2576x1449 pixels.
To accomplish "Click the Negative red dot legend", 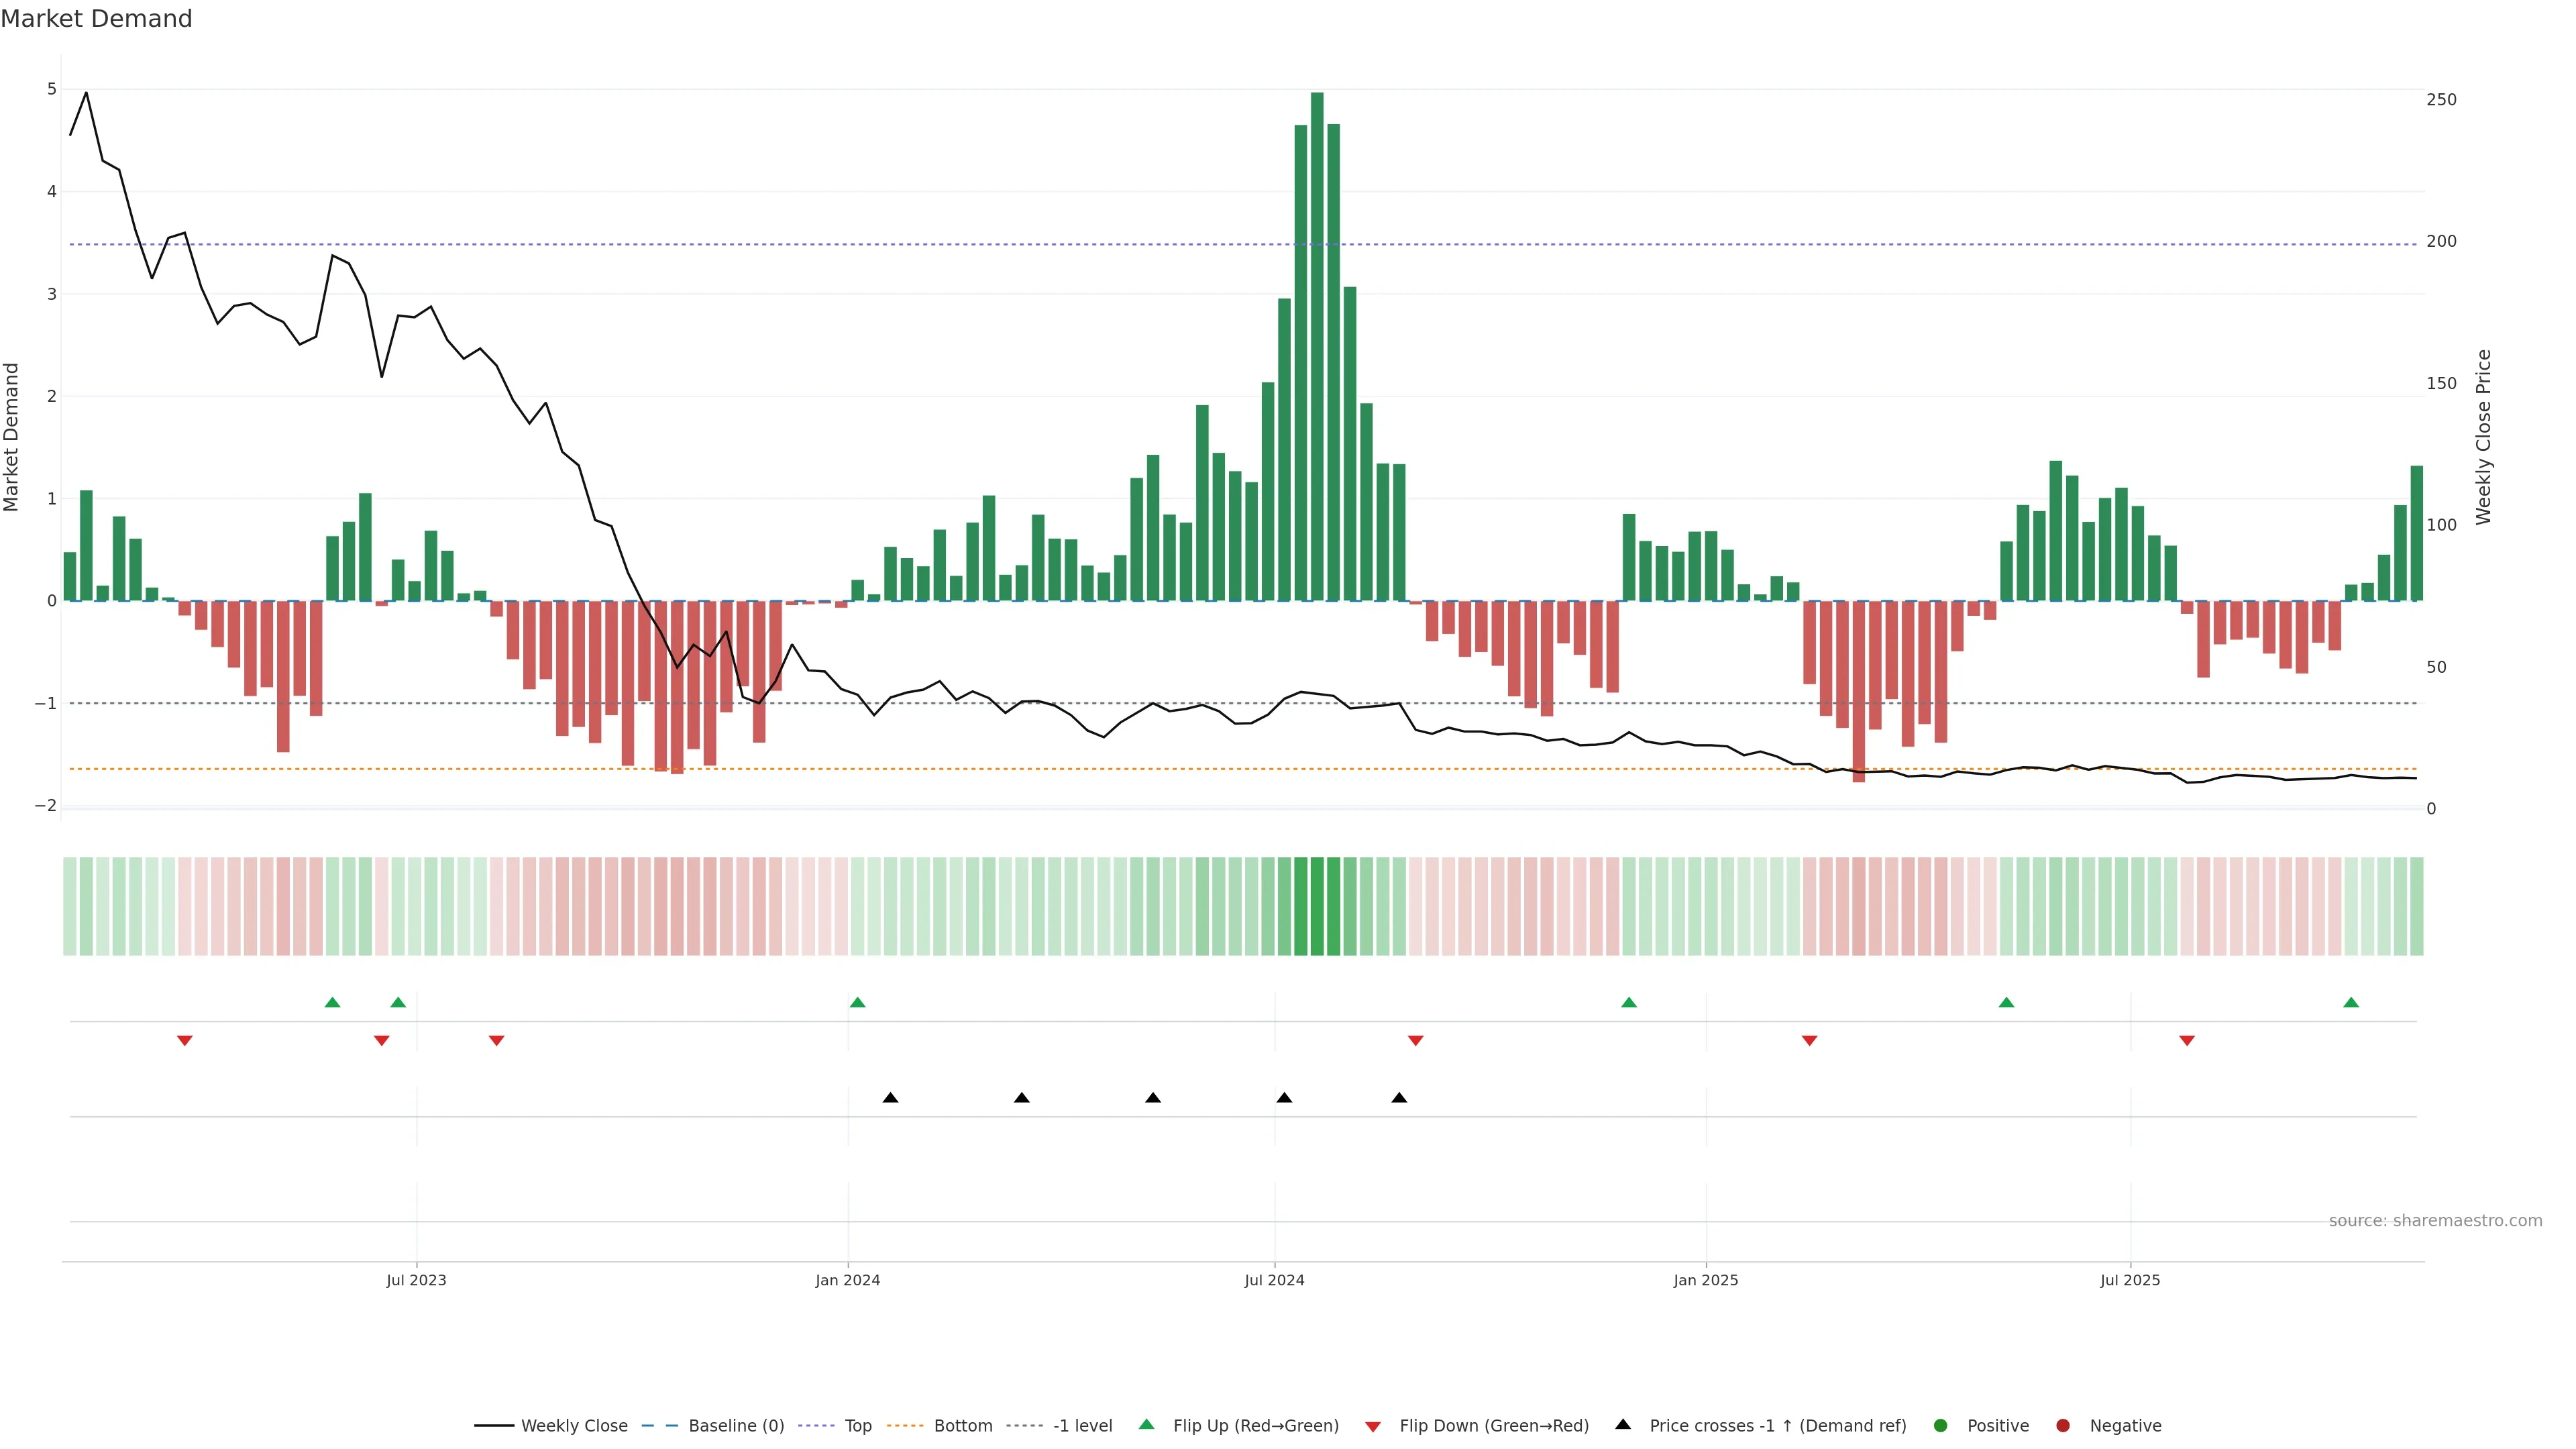I will 2063,1425.
